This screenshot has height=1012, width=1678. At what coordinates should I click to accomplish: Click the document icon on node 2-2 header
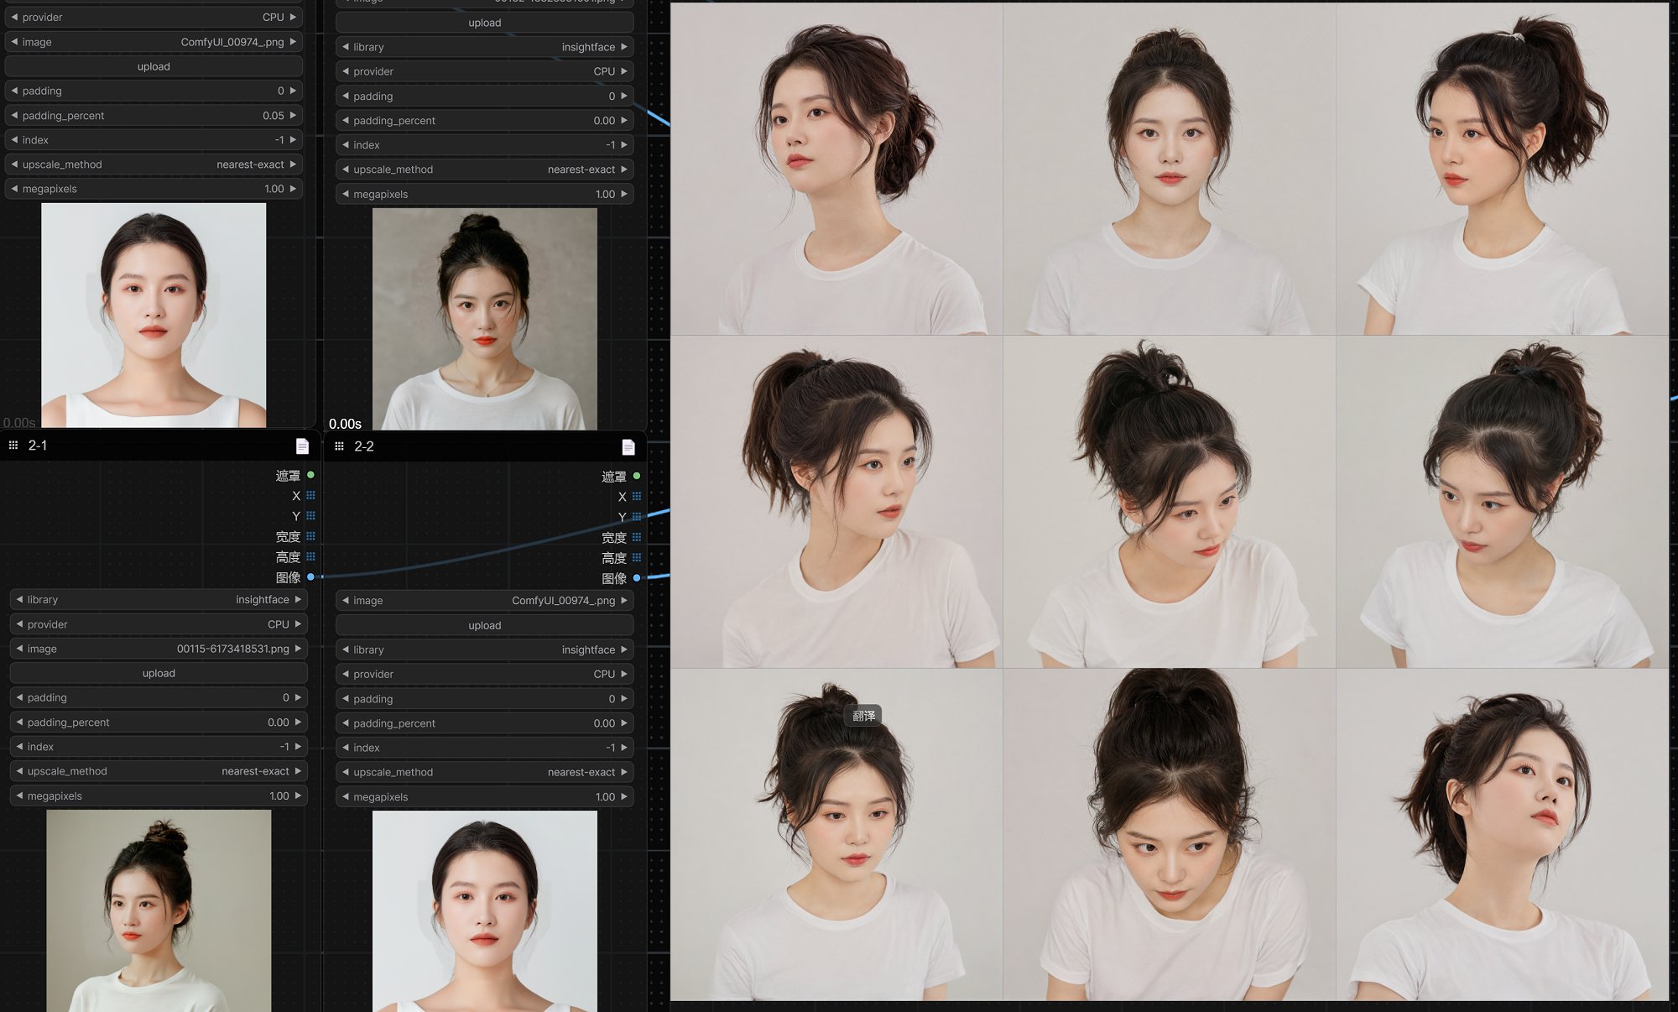click(628, 446)
